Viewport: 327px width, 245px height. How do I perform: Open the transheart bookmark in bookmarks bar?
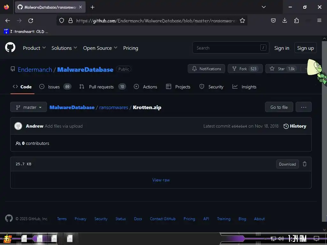26,32
